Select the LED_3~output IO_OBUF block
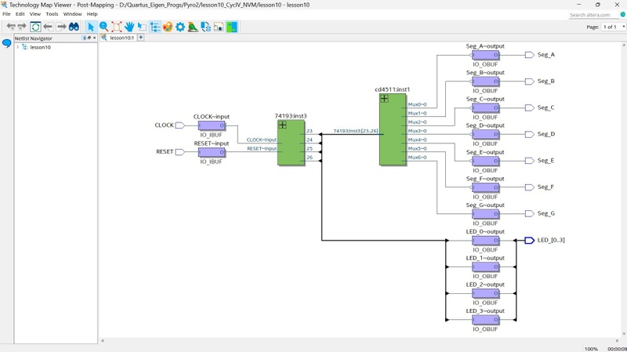The width and height of the screenshot is (627, 352). [485, 320]
